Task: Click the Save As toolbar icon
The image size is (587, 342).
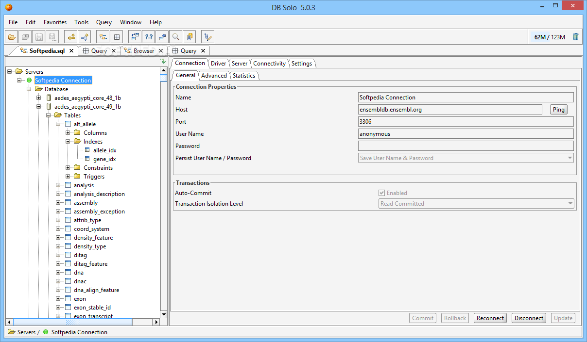Action: [52, 37]
